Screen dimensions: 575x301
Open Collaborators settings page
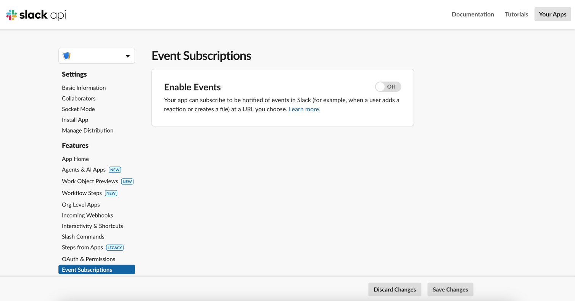tap(79, 98)
